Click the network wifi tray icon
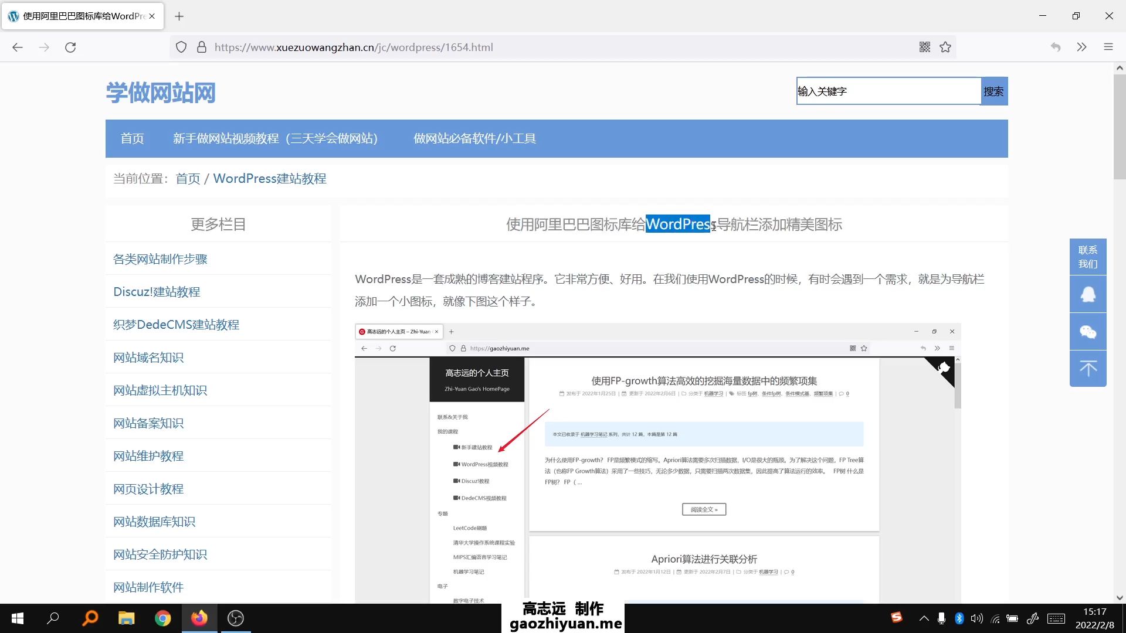1126x633 pixels. point(995,618)
